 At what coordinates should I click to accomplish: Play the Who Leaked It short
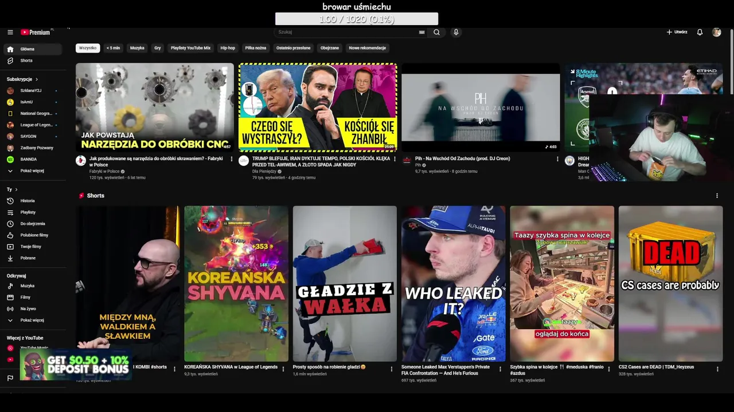click(453, 284)
